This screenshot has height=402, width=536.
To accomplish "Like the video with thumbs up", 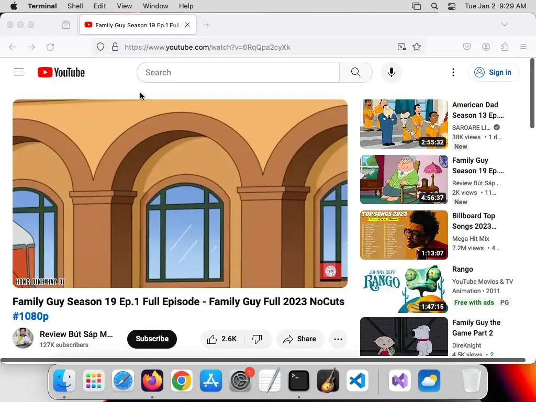I will [222, 339].
